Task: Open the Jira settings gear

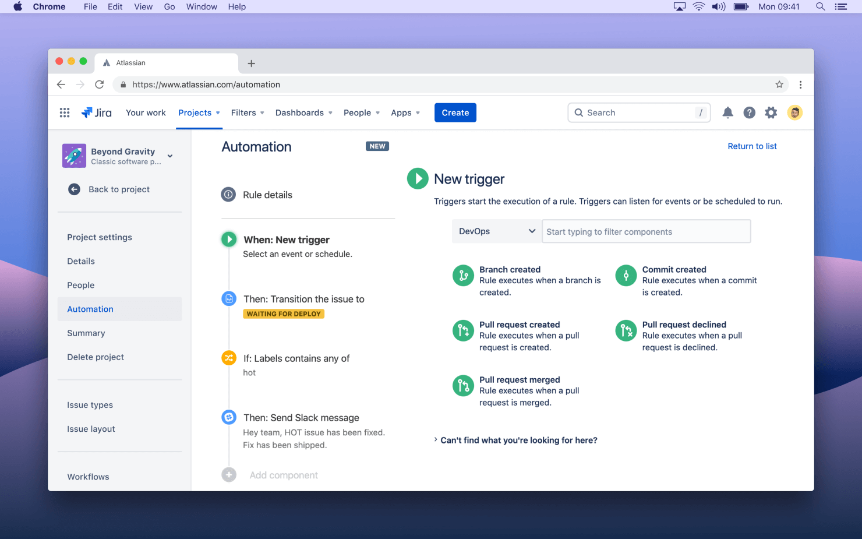Action: 771,112
